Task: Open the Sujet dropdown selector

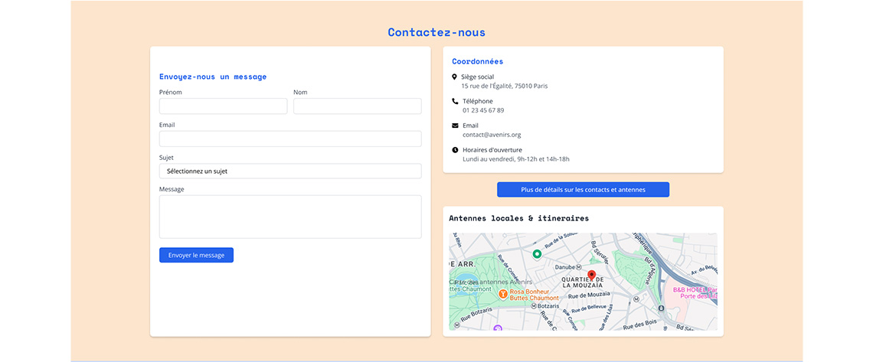Action: tap(290, 171)
